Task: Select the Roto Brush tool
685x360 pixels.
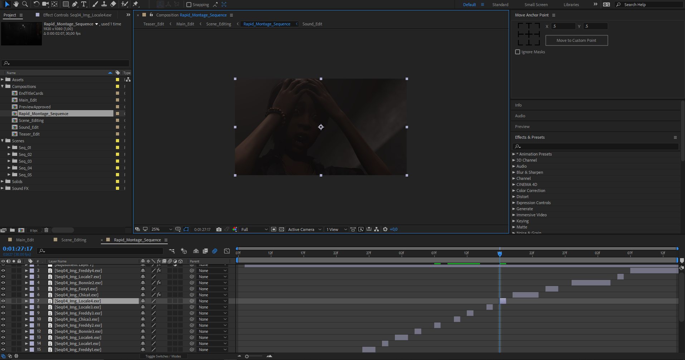Action: click(124, 4)
